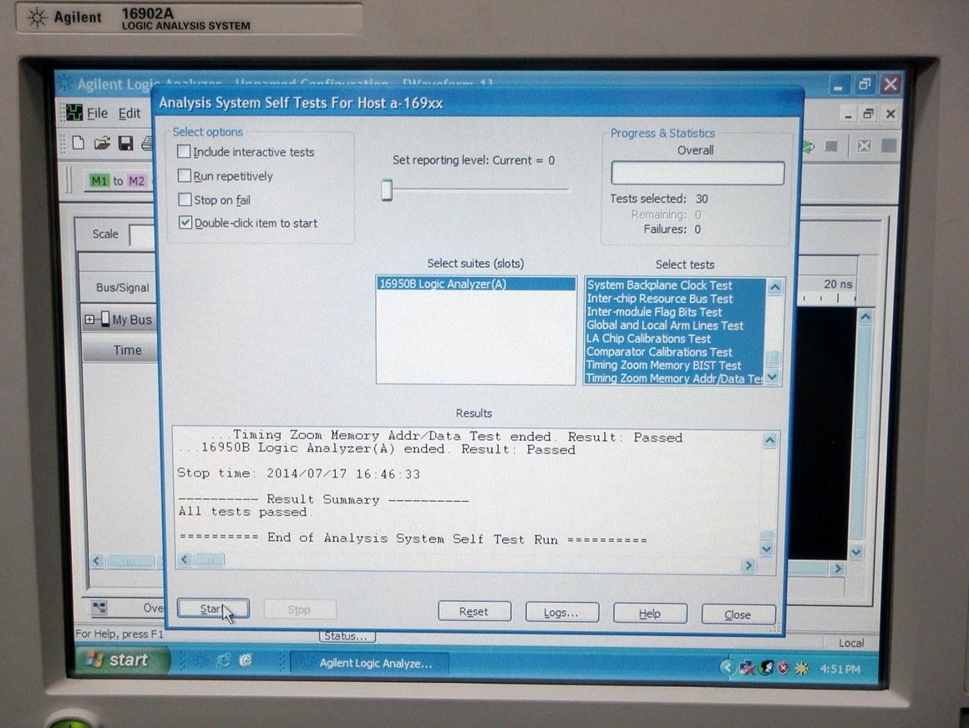Close the self tests dialog with Close button
This screenshot has height=728, width=969.
click(738, 614)
